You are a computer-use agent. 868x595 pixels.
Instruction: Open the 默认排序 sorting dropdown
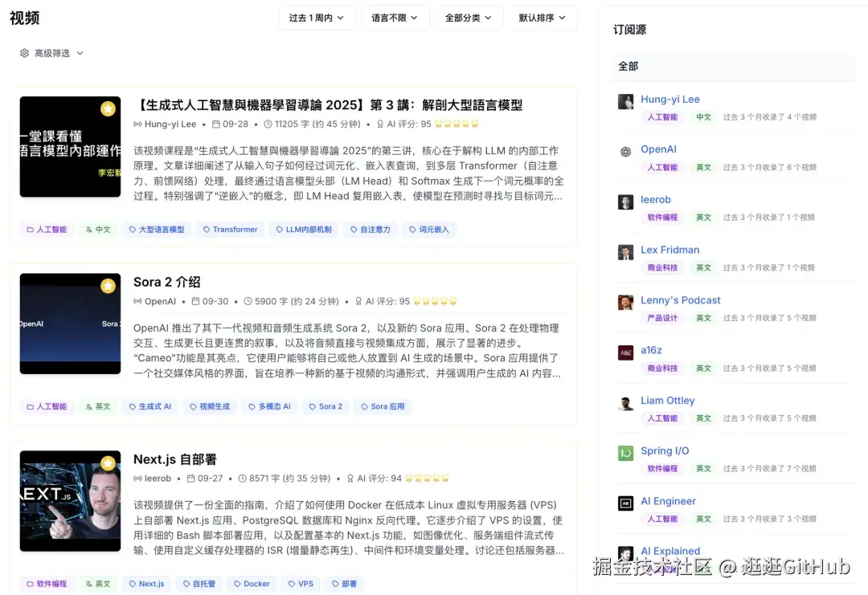[x=542, y=17]
